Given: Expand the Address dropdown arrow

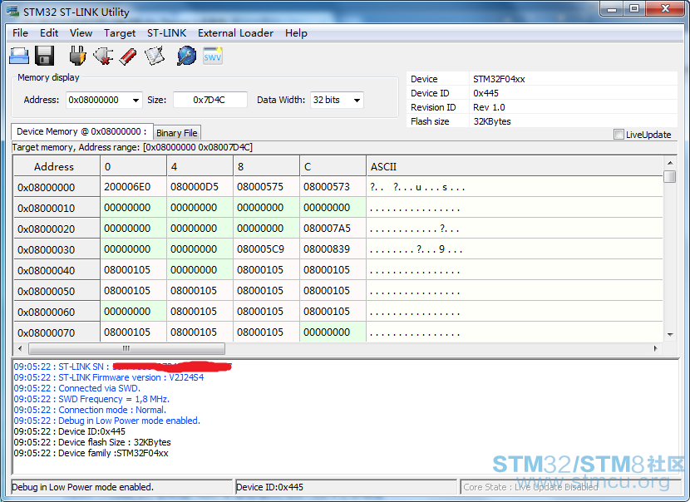Looking at the screenshot, I should click(x=136, y=101).
